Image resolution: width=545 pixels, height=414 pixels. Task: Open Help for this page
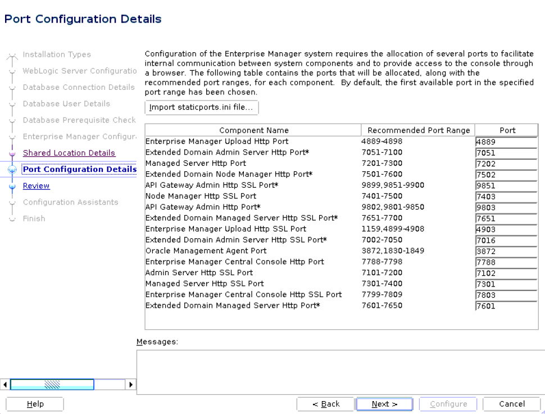coord(34,404)
